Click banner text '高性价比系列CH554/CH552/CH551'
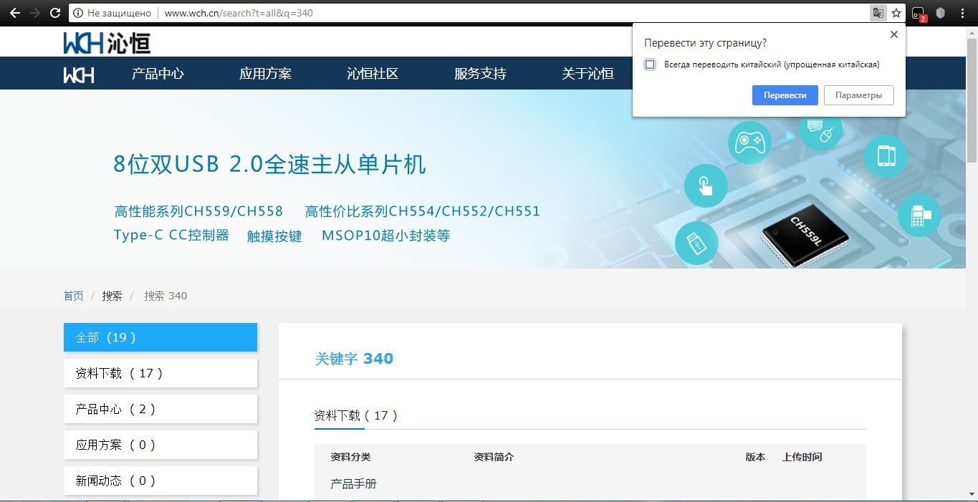 (423, 211)
